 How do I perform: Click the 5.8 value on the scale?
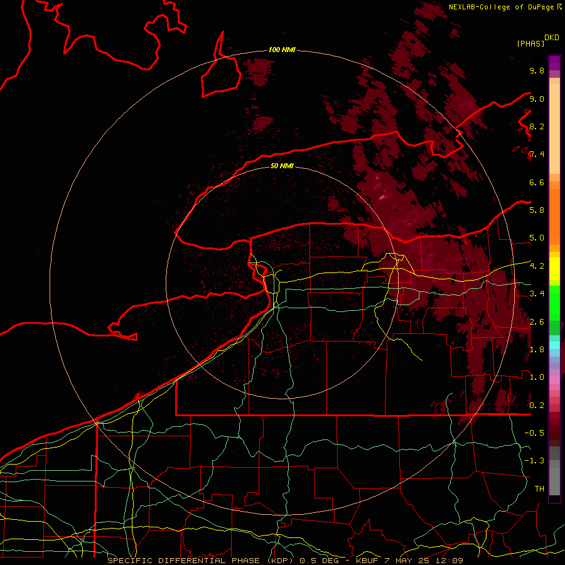[537, 210]
